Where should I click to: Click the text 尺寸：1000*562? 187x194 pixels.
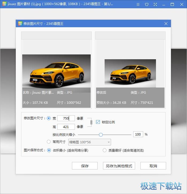[x=69, y=103]
